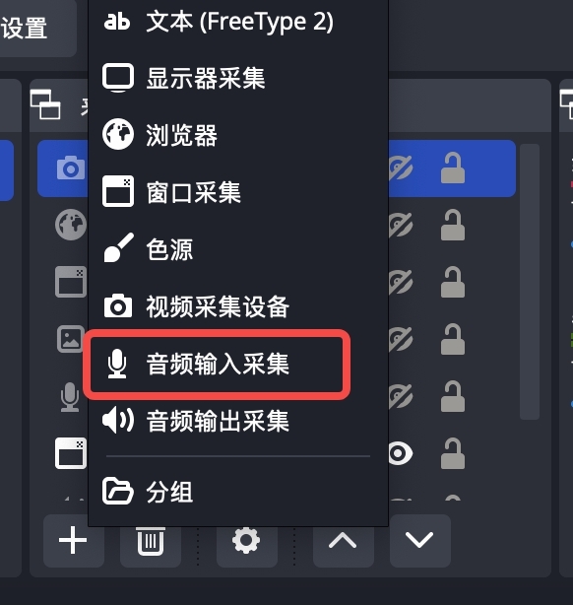Select the microphone source in sources list
The height and width of the screenshot is (605, 573).
pos(70,397)
